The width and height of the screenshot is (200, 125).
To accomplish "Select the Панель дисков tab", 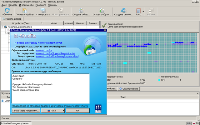I will [12, 19].
